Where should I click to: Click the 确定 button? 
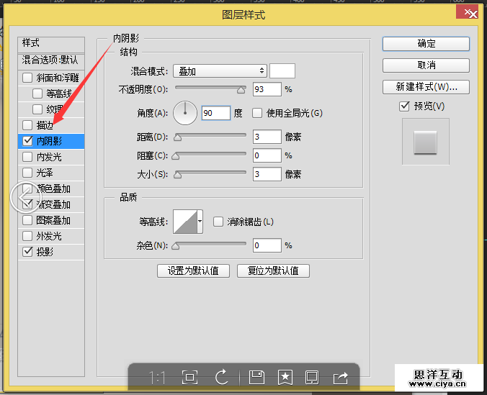tap(426, 44)
